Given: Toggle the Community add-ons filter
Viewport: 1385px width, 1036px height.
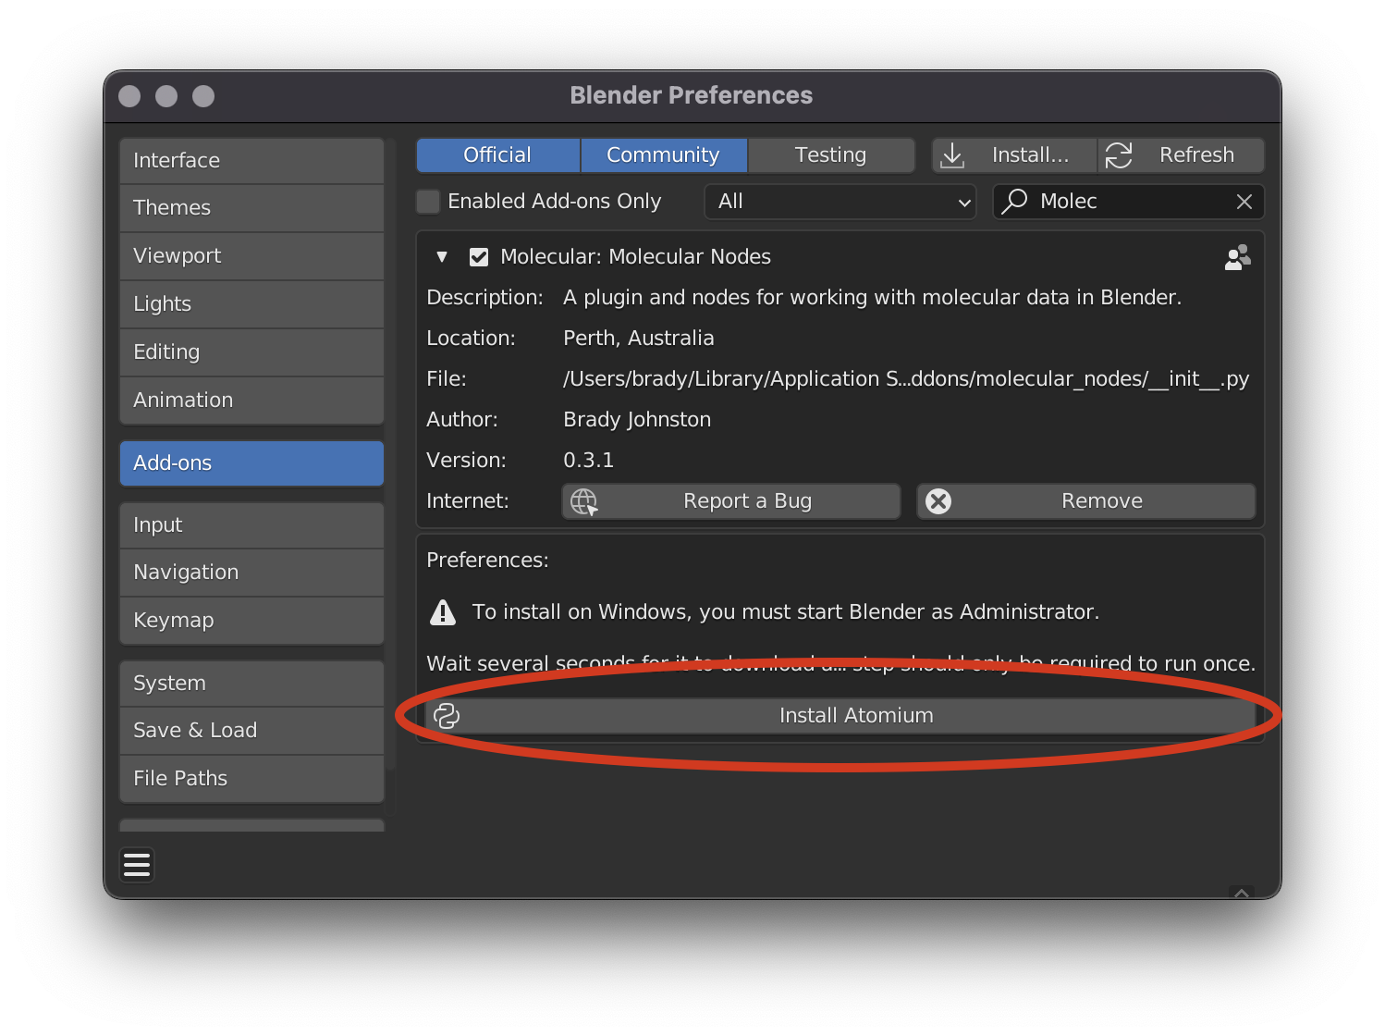Looking at the screenshot, I should (663, 155).
